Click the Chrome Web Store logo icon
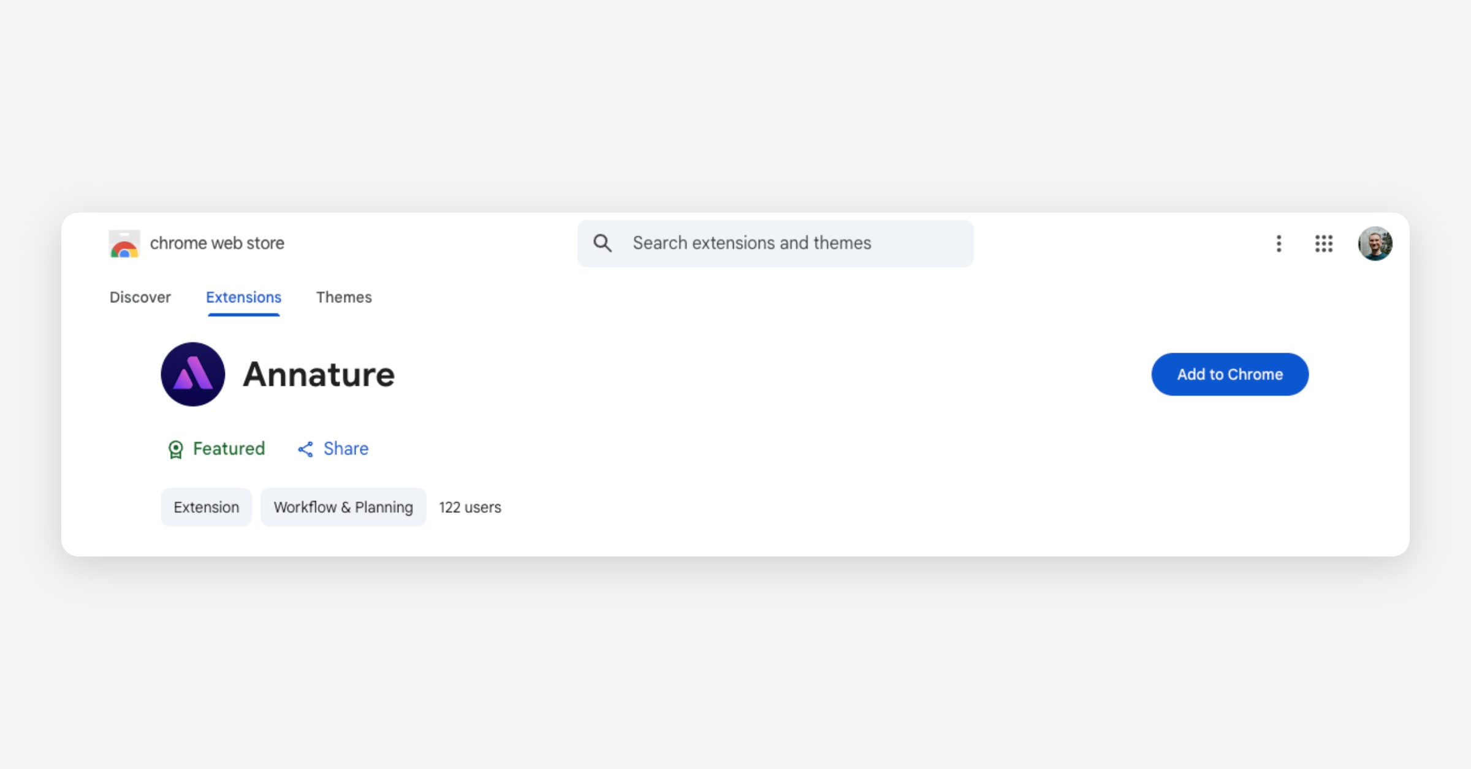The image size is (1471, 769). 124,244
